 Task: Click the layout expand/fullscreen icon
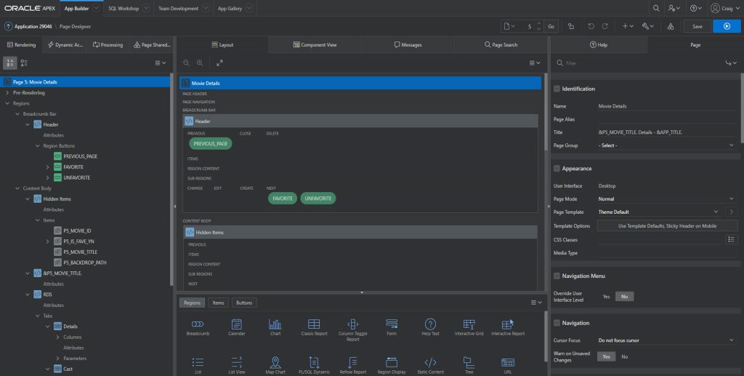[x=219, y=63]
